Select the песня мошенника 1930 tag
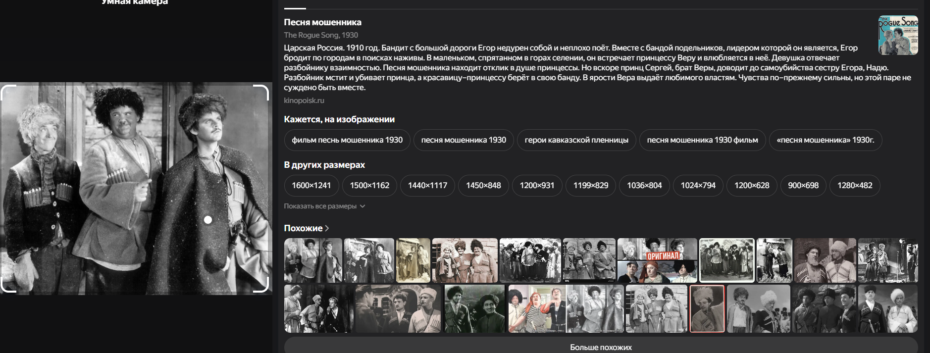Viewport: 930px width, 353px height. click(x=464, y=140)
